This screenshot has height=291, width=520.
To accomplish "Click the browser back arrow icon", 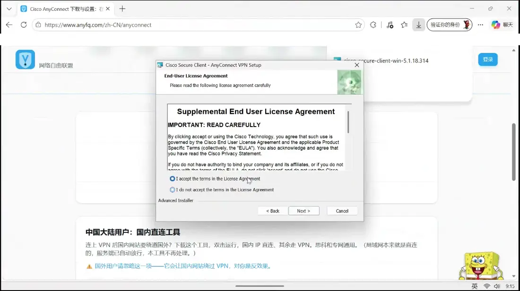I will point(9,25).
